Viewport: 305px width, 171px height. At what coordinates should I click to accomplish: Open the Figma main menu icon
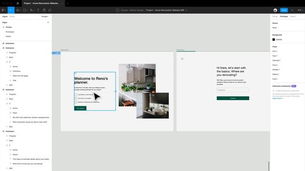pos(3,10)
